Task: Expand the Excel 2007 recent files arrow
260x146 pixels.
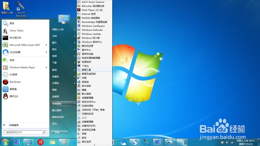Action: (x=47, y=45)
